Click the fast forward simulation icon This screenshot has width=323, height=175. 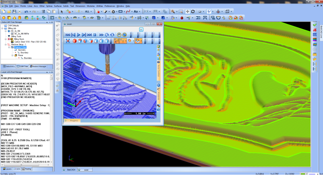[101, 35]
